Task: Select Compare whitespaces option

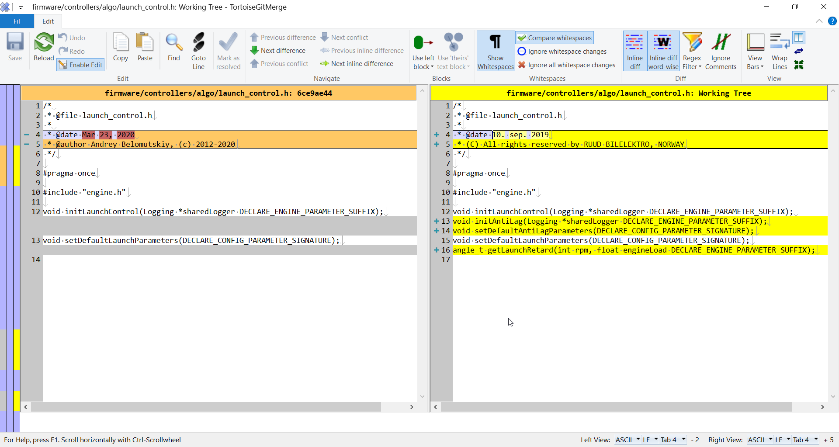Action: (x=555, y=38)
